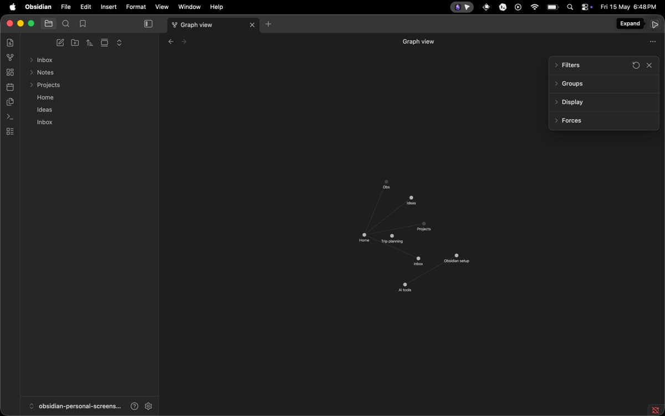Open the Obsidian application menu
The height and width of the screenshot is (416, 665).
(x=38, y=7)
